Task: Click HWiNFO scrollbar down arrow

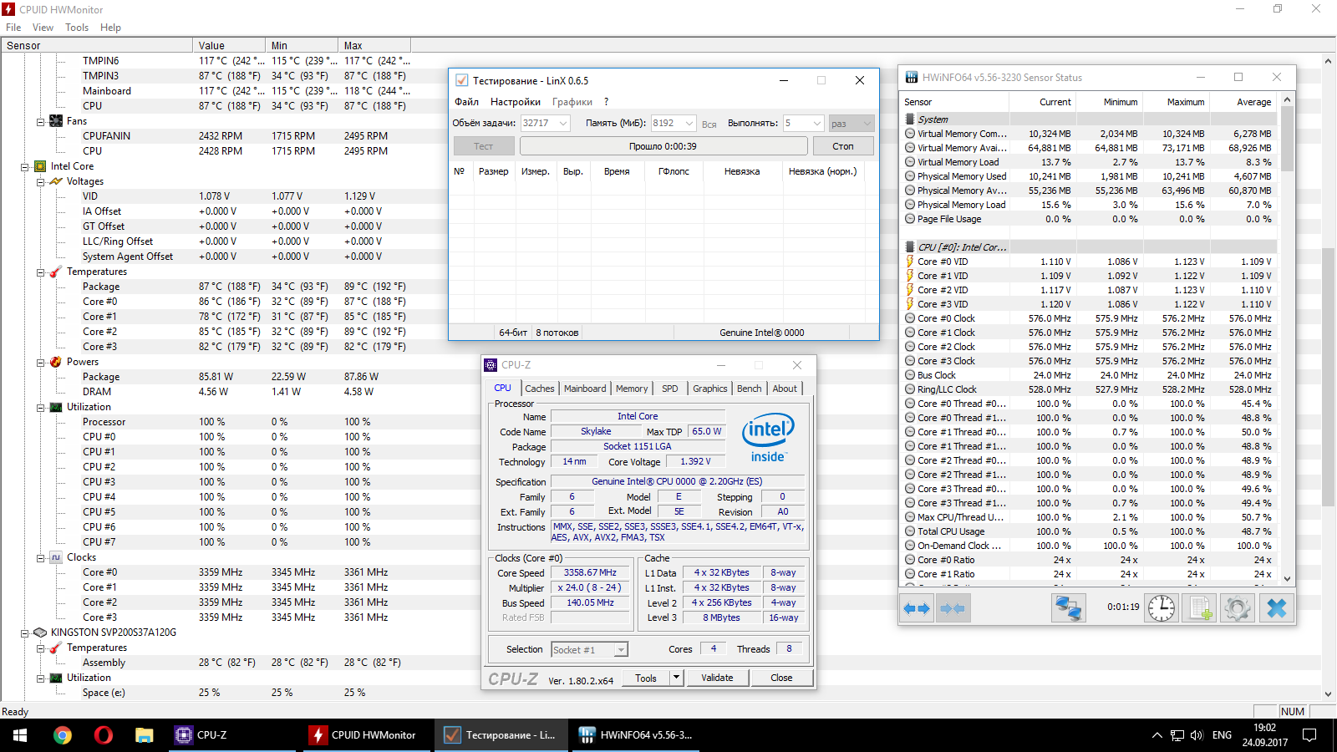Action: pyautogui.click(x=1287, y=578)
